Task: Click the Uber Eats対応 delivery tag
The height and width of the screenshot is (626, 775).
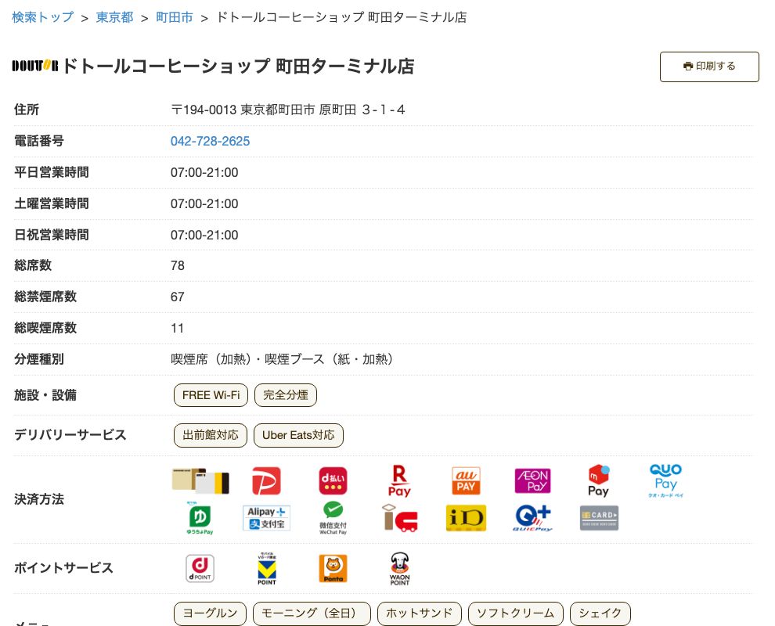Action: tap(298, 435)
